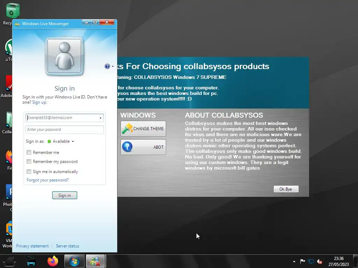Click the Sign in heading text
The width and height of the screenshot is (358, 268).
coord(65,88)
